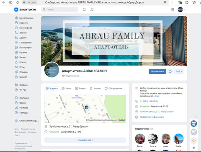This screenshot has height=152, width=201.
Task: Click Храбрая улица address link in info panel
Action: tap(157, 111)
